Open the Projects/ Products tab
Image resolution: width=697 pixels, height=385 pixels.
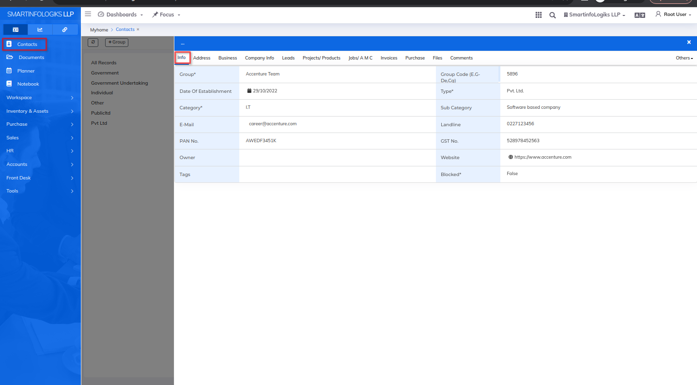pos(322,58)
